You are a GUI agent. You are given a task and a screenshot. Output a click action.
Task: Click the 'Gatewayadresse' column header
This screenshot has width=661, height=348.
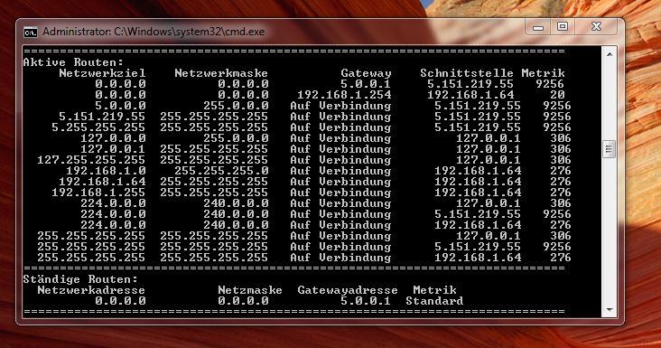point(348,290)
